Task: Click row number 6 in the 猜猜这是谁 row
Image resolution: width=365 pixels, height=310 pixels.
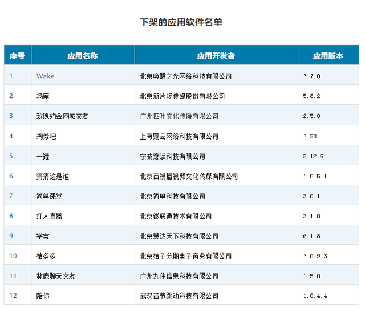Action: (x=11, y=176)
